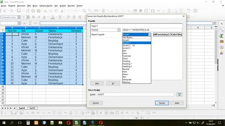Click the Center Horizontally icon
225x126 pixels.
click(x=74, y=17)
